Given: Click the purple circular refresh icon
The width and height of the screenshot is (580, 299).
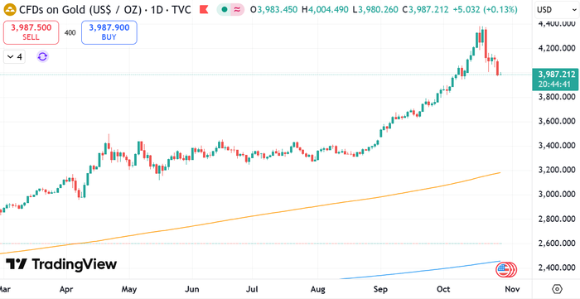Looking at the screenshot, I should pyautogui.click(x=42, y=56).
